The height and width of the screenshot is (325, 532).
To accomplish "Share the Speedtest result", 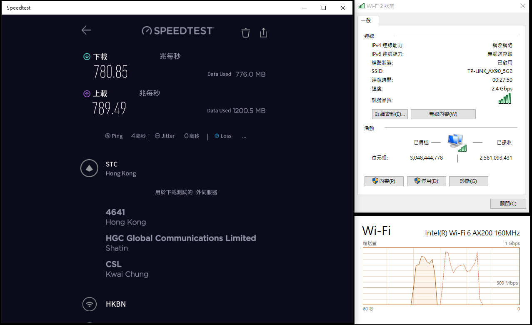I will click(263, 32).
